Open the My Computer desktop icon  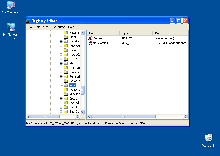pos(11,7)
